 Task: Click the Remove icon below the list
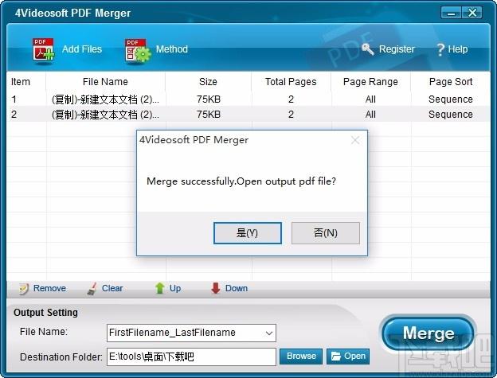pyautogui.click(x=24, y=289)
